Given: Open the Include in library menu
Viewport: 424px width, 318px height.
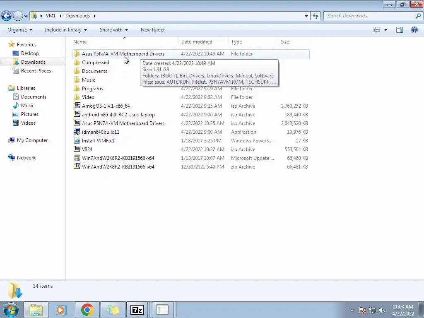Looking at the screenshot, I should click(66, 30).
